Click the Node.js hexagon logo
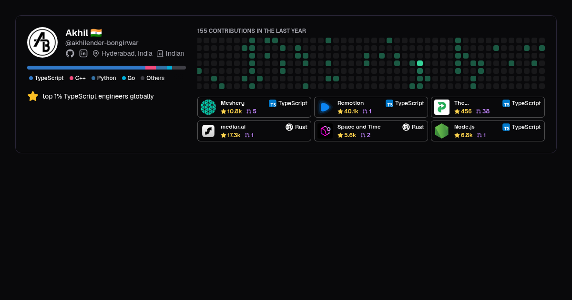 click(442, 131)
